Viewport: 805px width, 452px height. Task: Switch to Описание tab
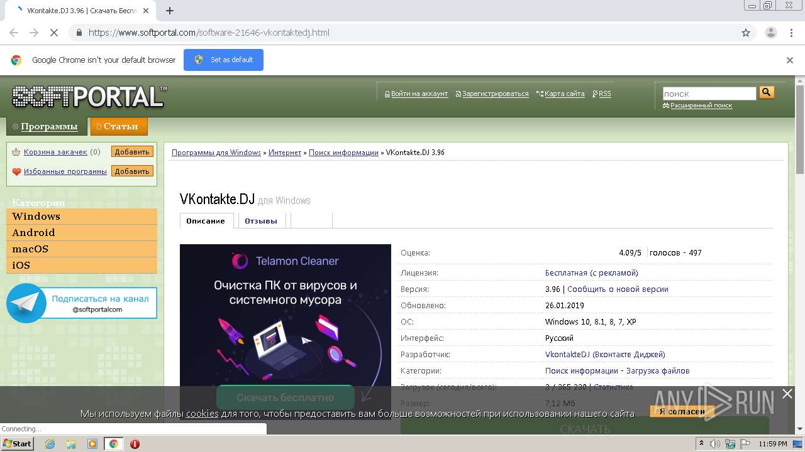click(x=206, y=221)
